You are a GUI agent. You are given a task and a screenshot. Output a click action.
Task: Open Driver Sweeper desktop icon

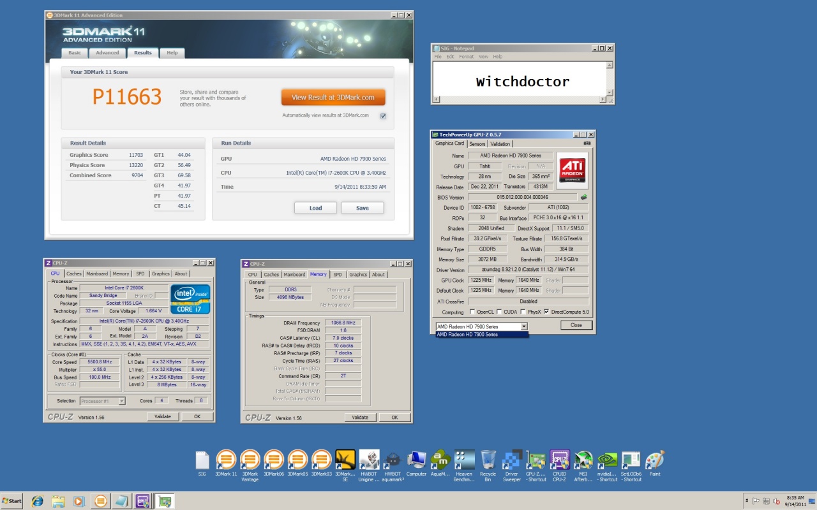pyautogui.click(x=512, y=460)
